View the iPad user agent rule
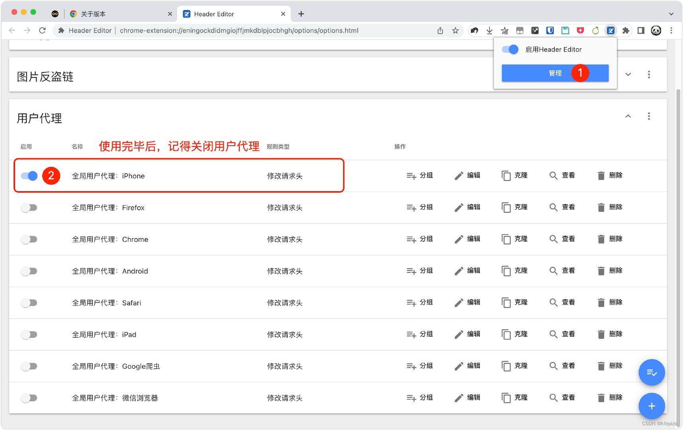Image resolution: width=683 pixels, height=430 pixels. 562,334
